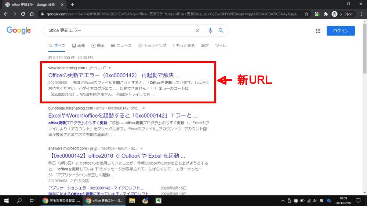Open the kendenblog Office更新エラー result
Screen dimensions: 367x206
(x=114, y=75)
